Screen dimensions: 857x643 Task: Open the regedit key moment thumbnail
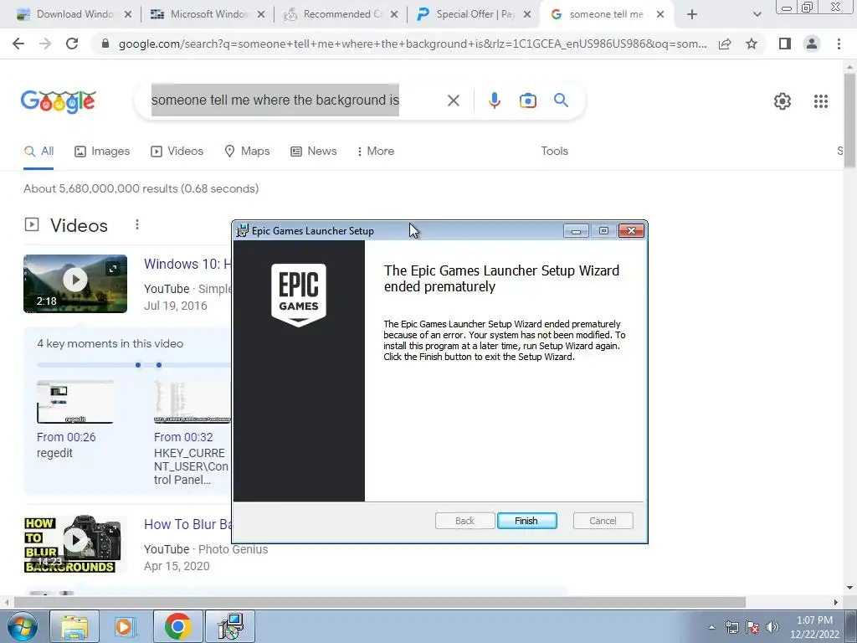tap(75, 402)
